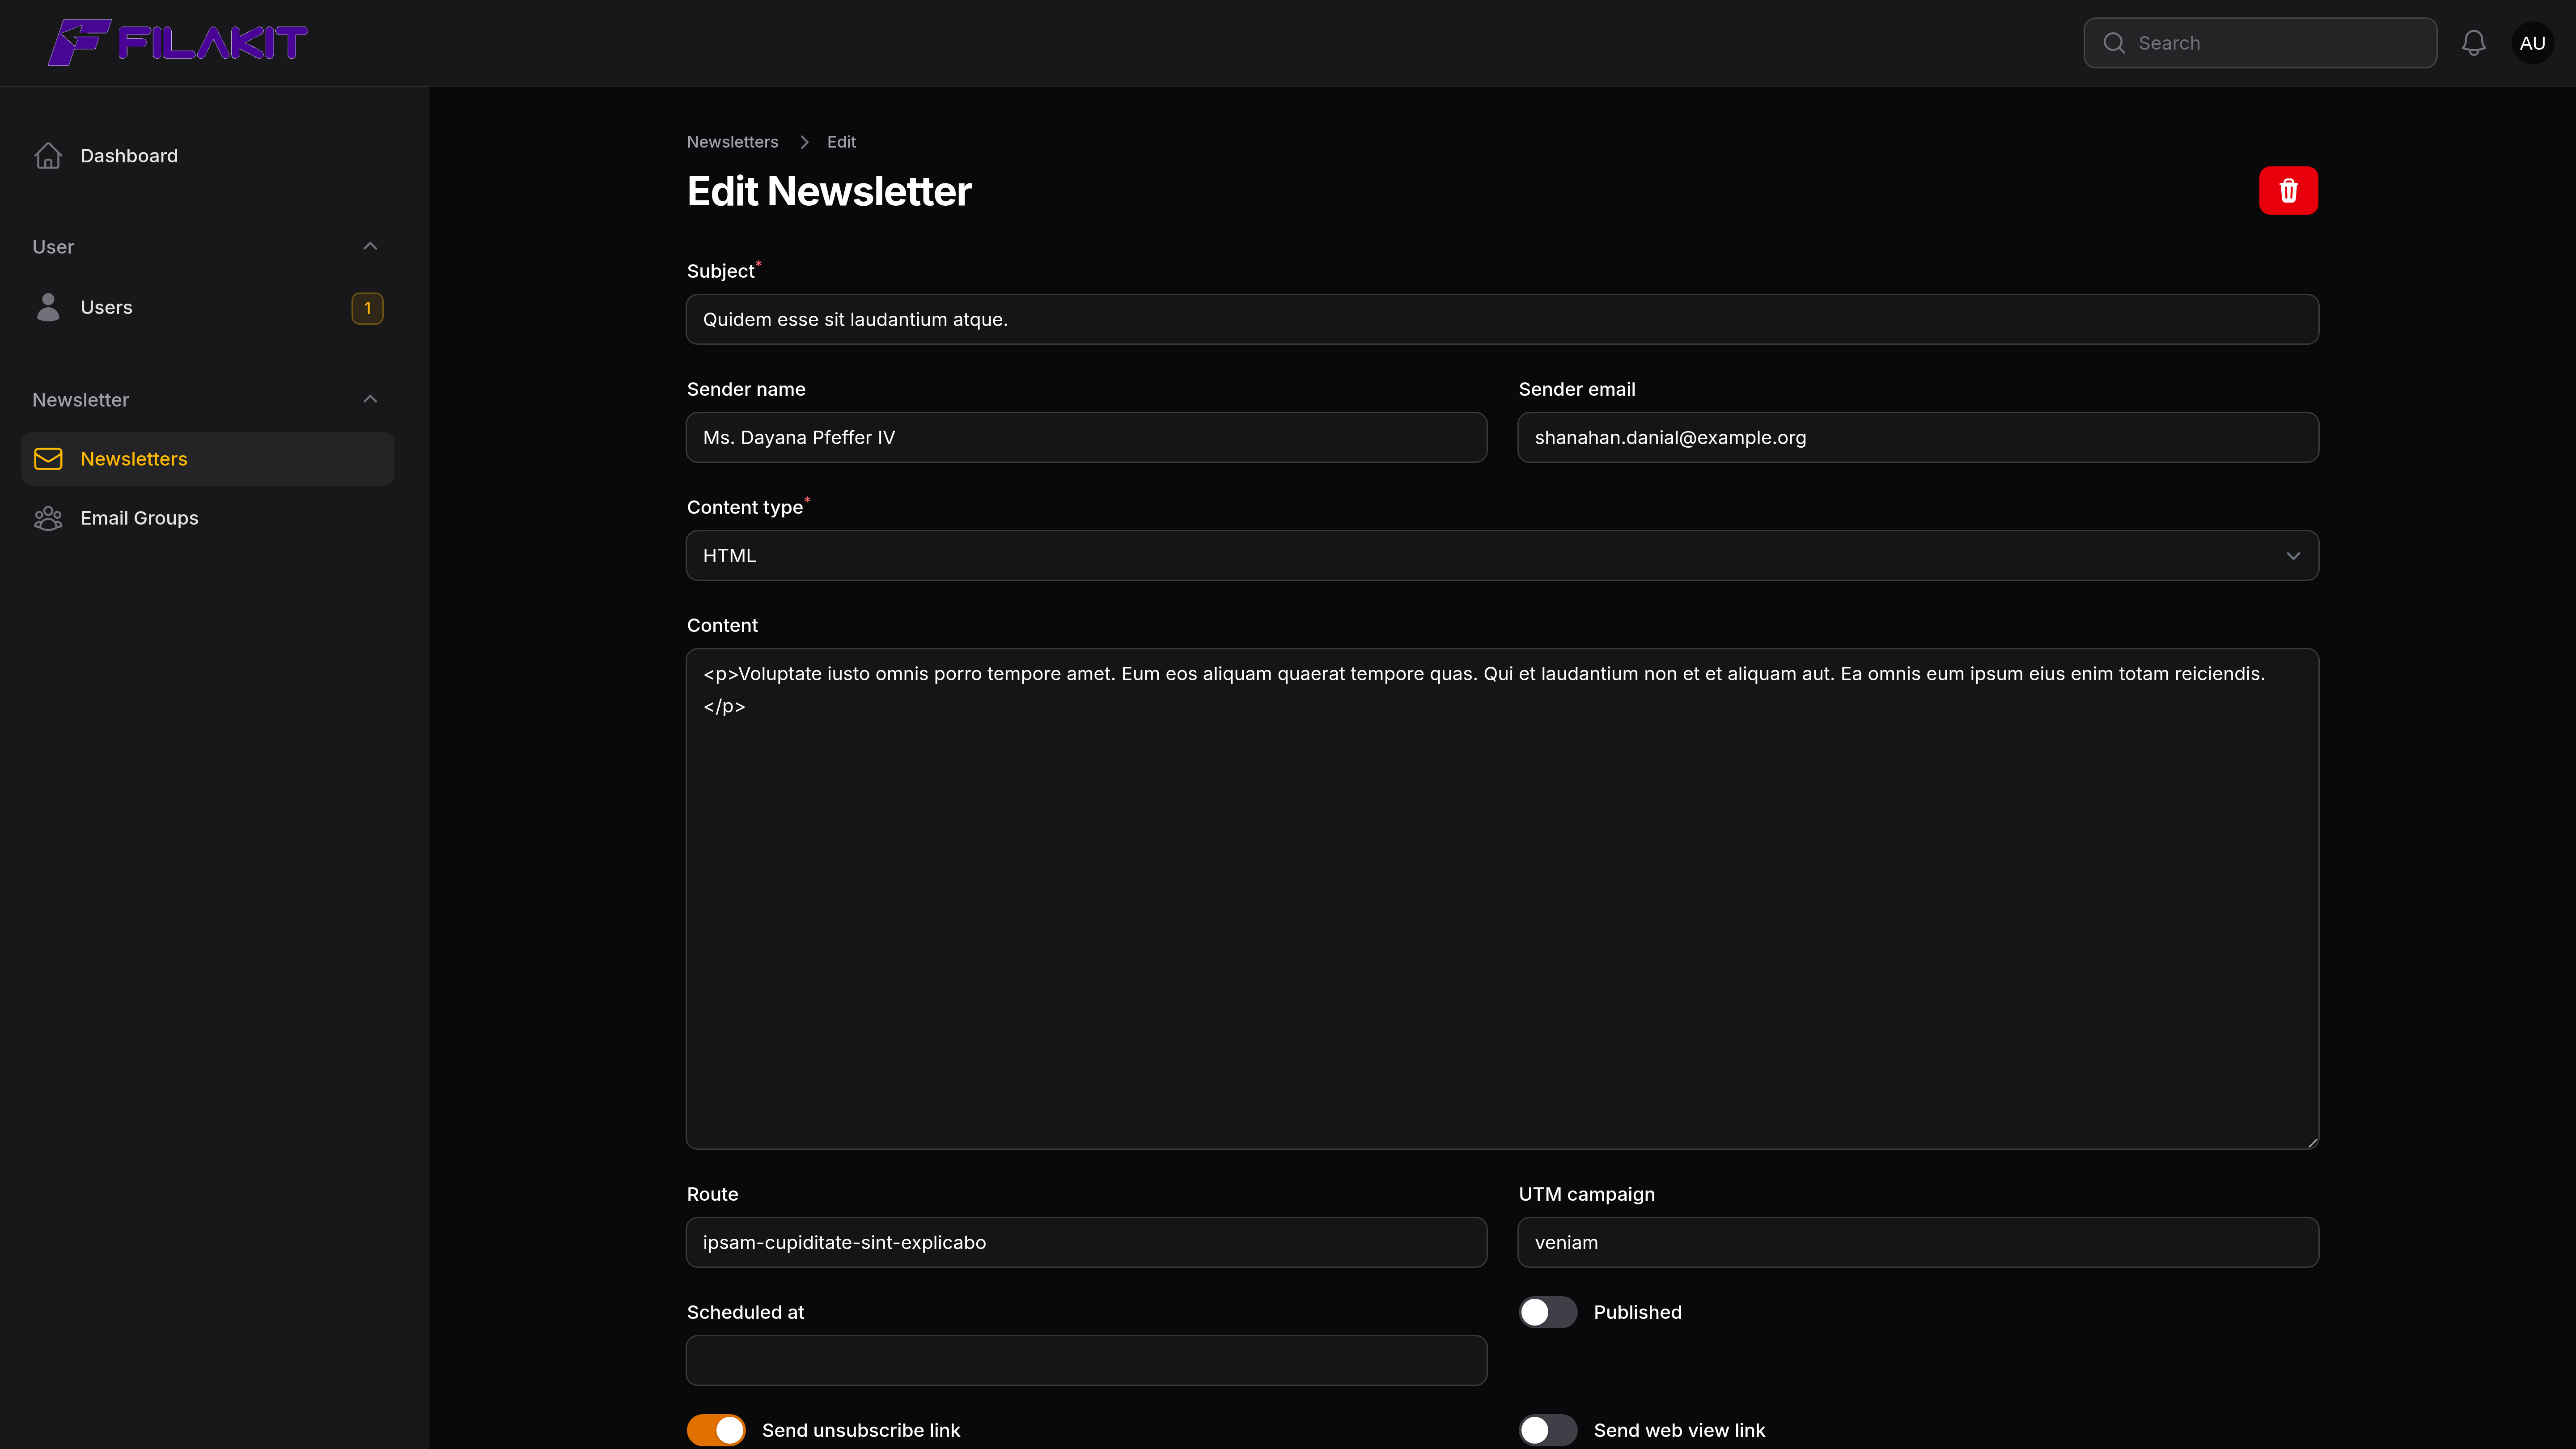Click the Scheduled at label
This screenshot has width=2576, height=1449.
[745, 1312]
